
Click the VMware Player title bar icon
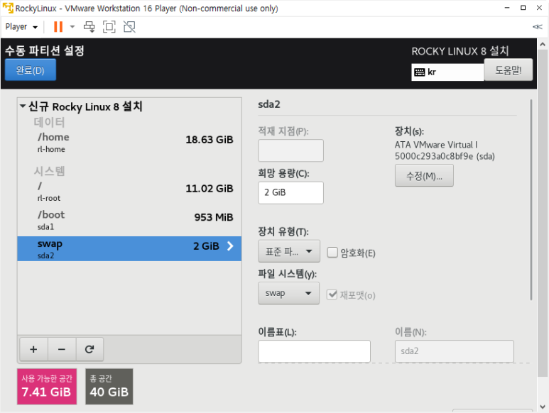point(8,8)
